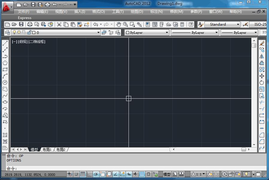Select the Polygon tool in left toolbar
Viewport: 269px width, 180px height.
click(5, 63)
